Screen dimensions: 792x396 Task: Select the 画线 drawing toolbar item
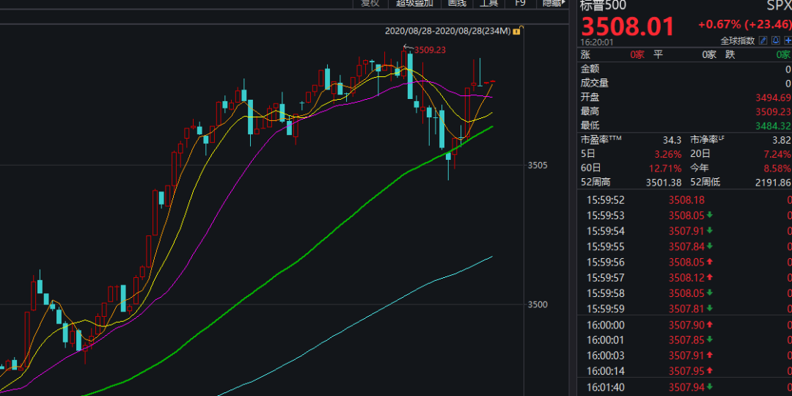click(457, 3)
